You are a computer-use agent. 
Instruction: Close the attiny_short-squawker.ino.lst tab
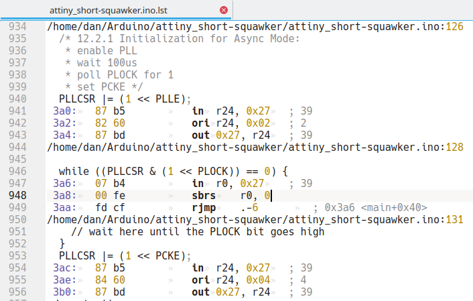[224, 10]
